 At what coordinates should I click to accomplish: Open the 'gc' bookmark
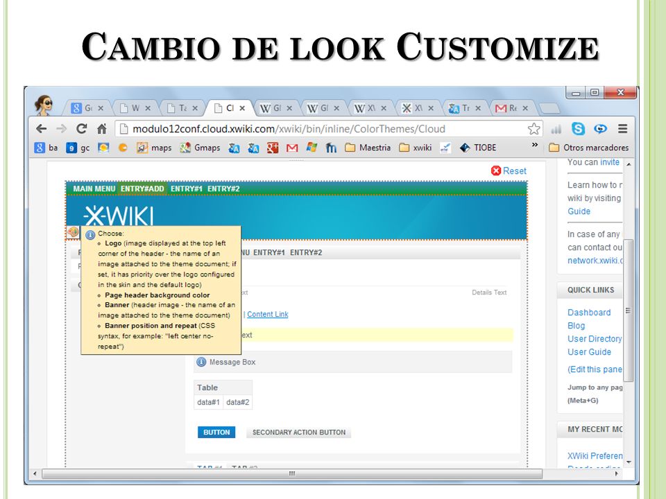pyautogui.click(x=78, y=148)
